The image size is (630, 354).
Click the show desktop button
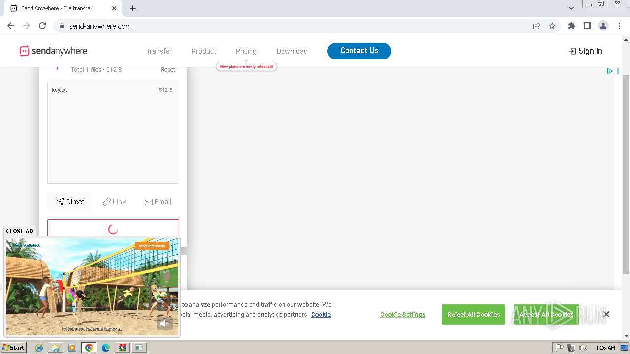pos(624,348)
